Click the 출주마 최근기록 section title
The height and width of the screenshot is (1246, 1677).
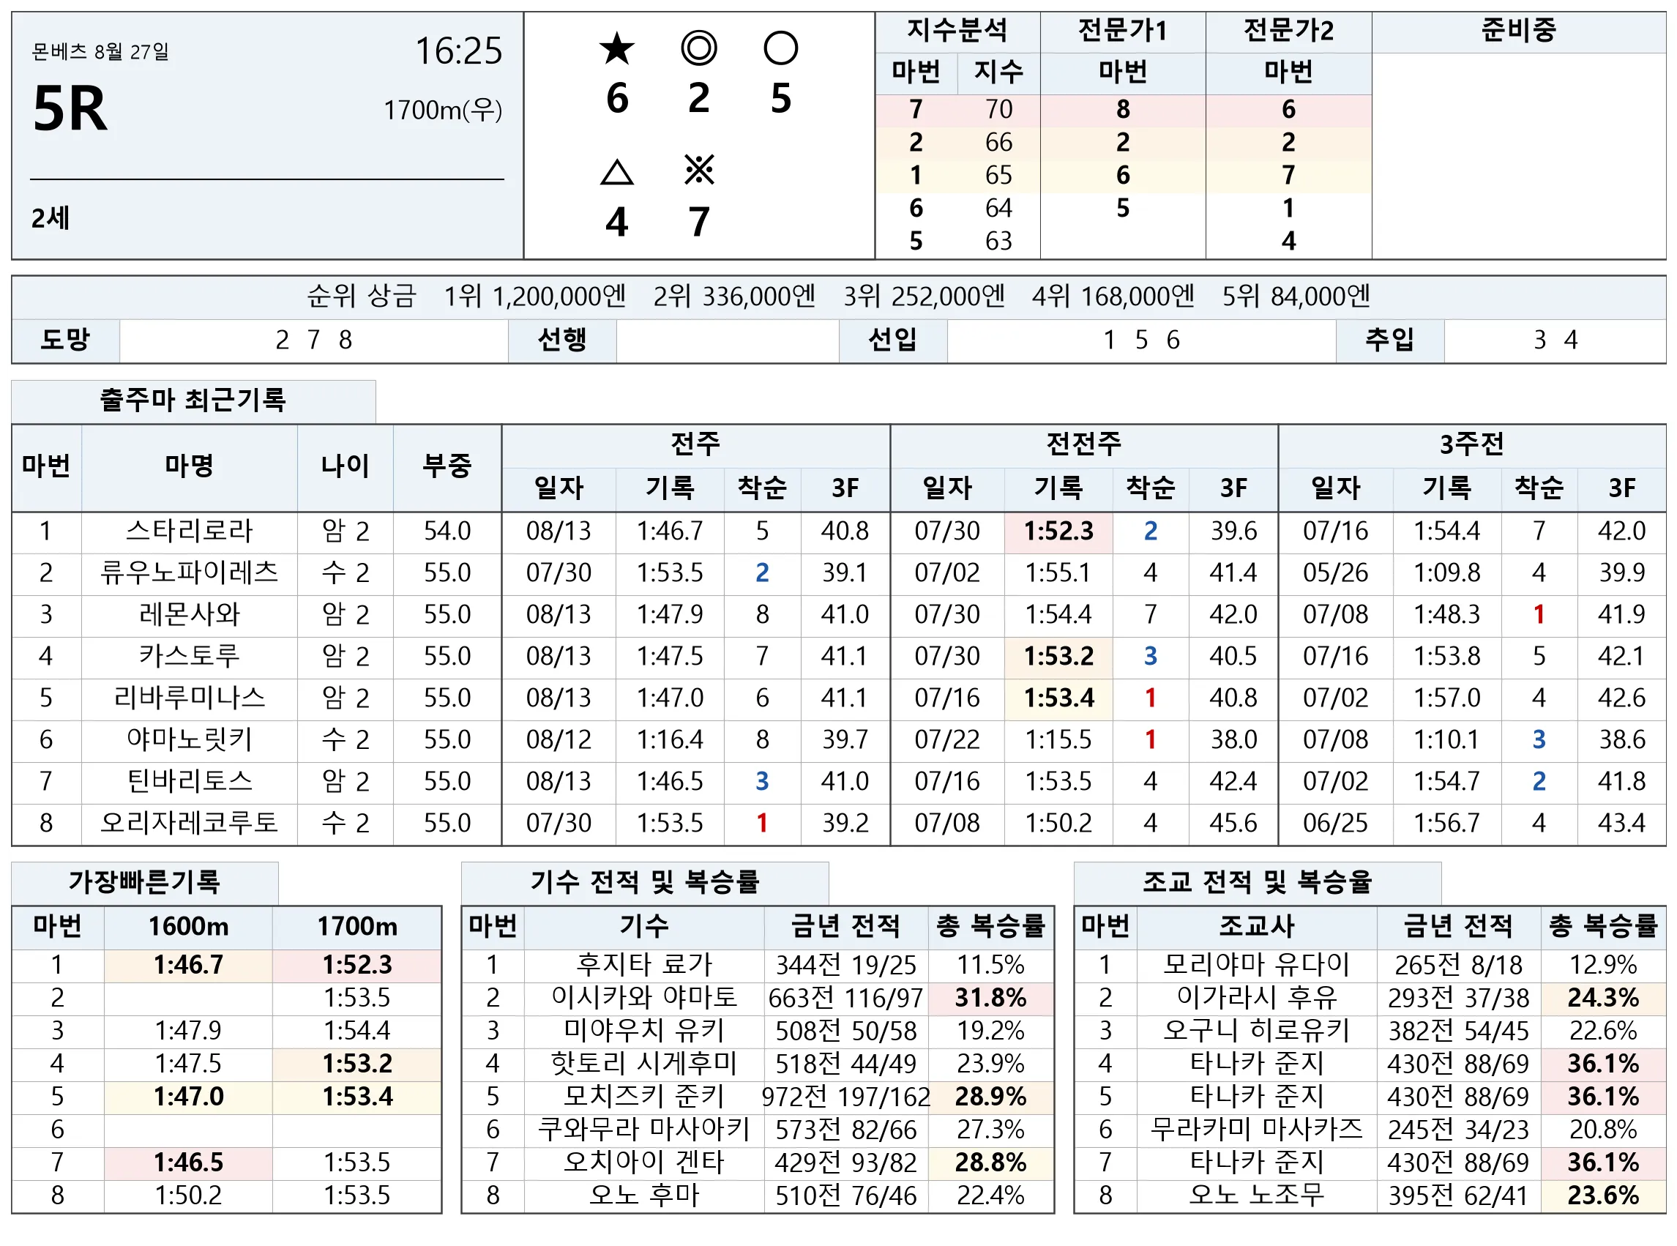pyautogui.click(x=193, y=400)
